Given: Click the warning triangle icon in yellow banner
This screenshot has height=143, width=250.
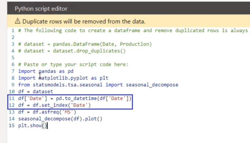Looking at the screenshot, I should (x=17, y=21).
